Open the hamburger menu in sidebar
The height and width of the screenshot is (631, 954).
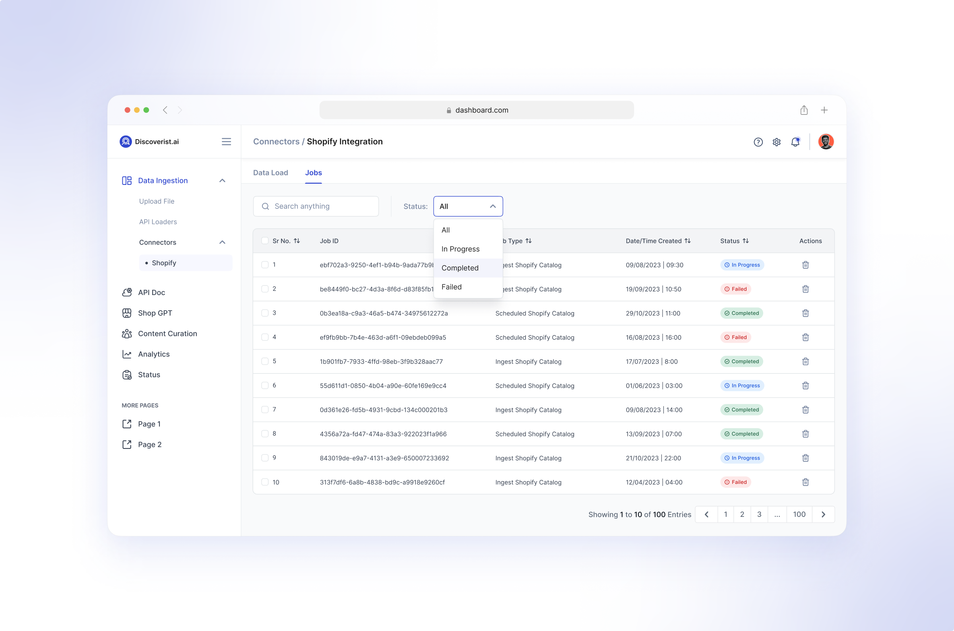tap(227, 142)
